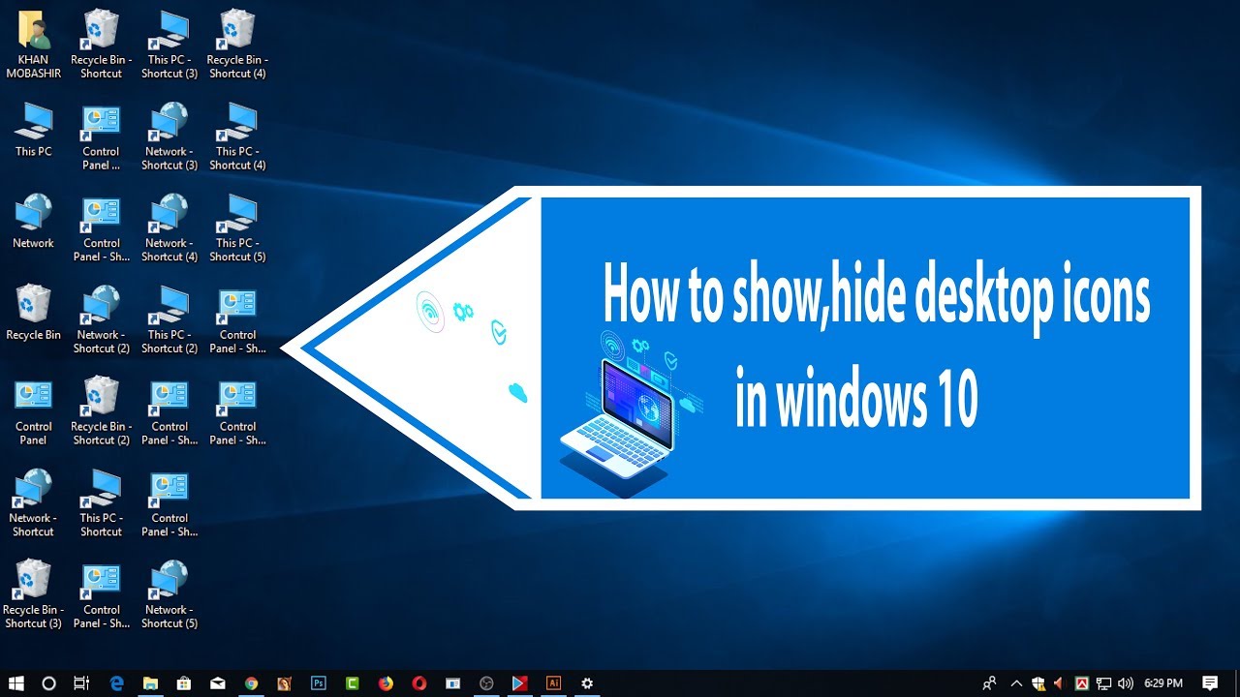Expand hidden system tray icons chevron

(x=1016, y=682)
